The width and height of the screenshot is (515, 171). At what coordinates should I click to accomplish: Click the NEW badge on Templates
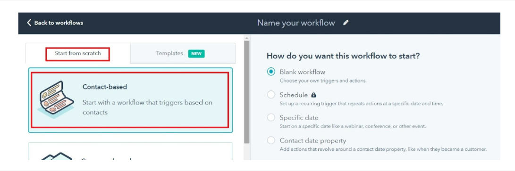tap(196, 54)
